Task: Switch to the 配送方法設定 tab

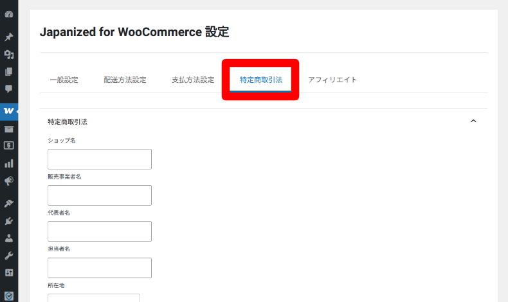Action: pos(125,80)
